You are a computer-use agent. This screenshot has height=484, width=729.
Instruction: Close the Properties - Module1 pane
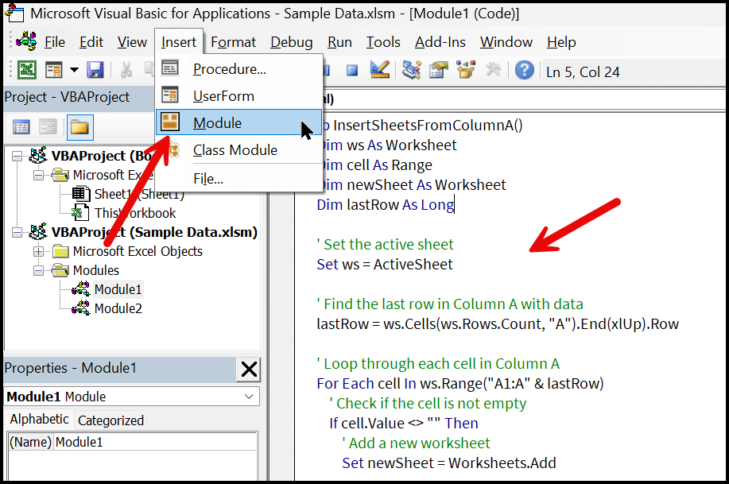[249, 370]
